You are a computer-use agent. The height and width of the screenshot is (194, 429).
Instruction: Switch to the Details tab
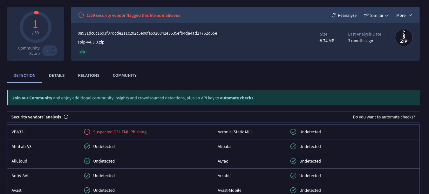[x=57, y=75]
